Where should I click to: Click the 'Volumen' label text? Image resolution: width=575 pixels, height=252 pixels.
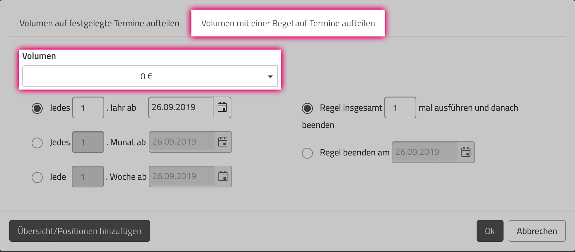click(39, 56)
